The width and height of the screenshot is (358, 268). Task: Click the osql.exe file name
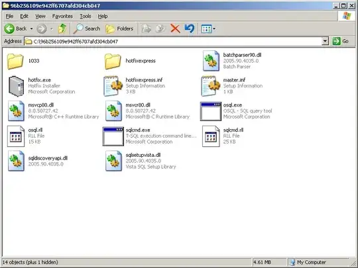tap(233, 105)
